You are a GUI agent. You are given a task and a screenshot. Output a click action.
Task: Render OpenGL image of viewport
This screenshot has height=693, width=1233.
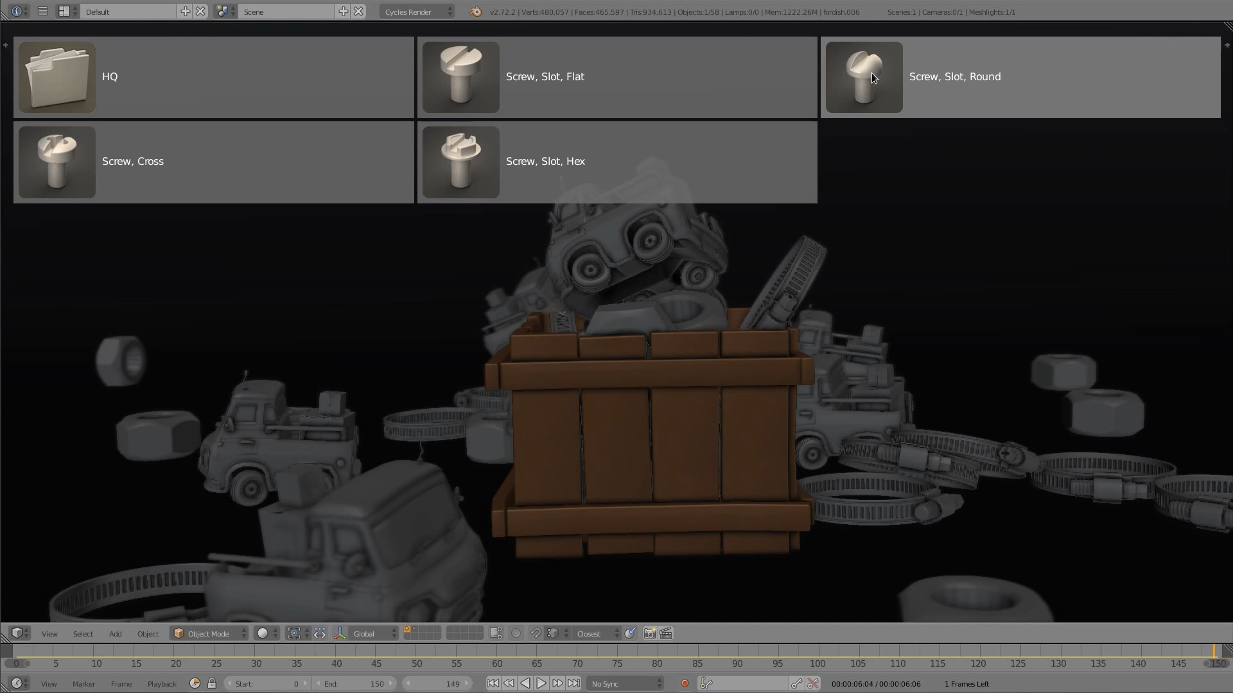coord(649,633)
